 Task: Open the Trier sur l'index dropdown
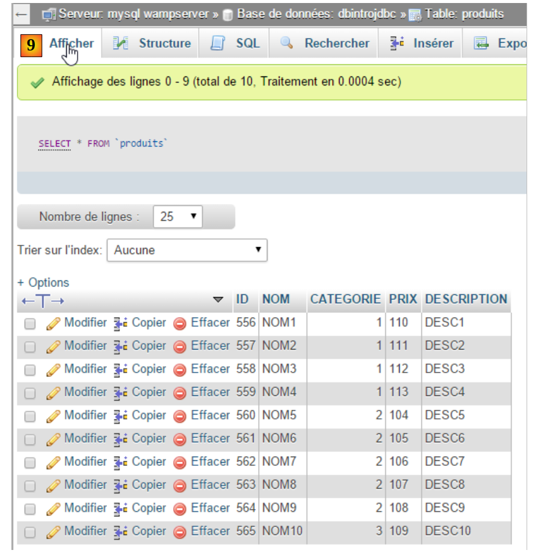pos(187,250)
